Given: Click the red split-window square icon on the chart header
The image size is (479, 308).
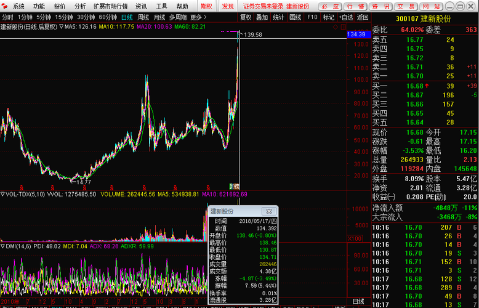Looking at the screenshot, I should click(343, 27).
